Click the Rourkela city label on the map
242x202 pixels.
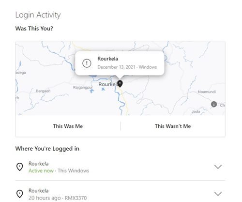tap(108, 84)
